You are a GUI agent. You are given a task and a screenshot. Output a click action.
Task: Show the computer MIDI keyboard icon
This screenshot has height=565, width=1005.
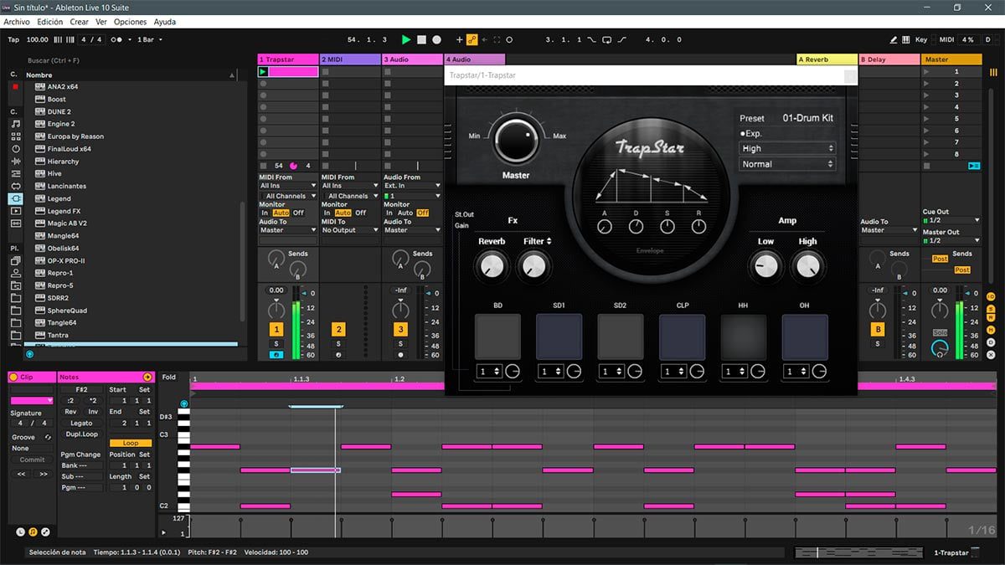point(906,39)
